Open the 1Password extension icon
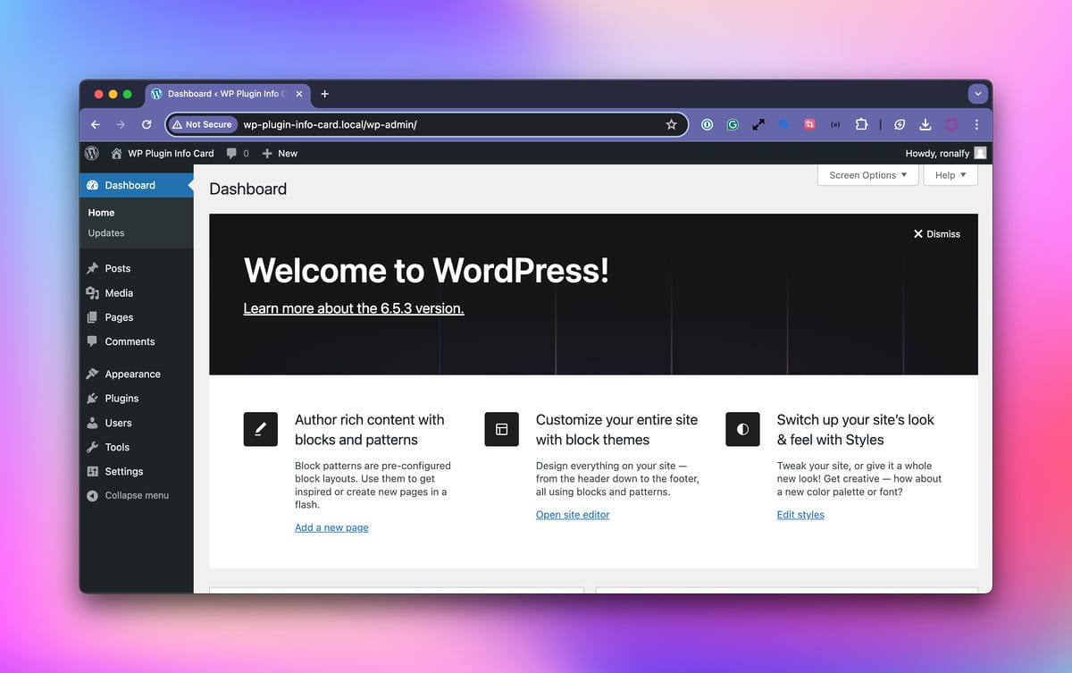The width and height of the screenshot is (1072, 673). [707, 124]
